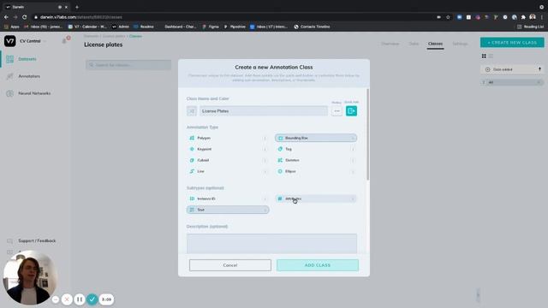The height and width of the screenshot is (308, 548).
Task: Click the info icon on Attributes row
Action: pos(353,198)
